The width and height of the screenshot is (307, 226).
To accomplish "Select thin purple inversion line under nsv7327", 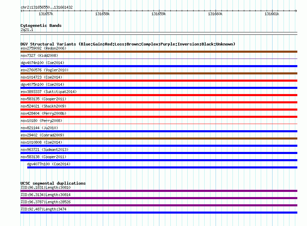I will pyautogui.click(x=159, y=59).
